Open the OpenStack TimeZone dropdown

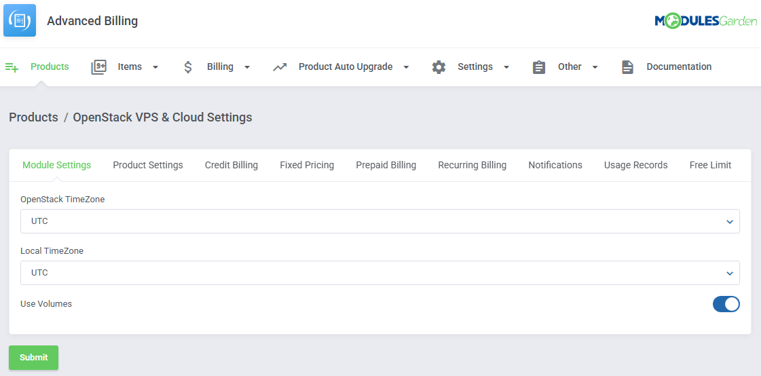click(x=379, y=221)
